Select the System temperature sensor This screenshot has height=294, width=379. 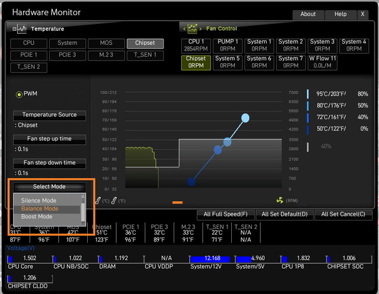coord(68,44)
